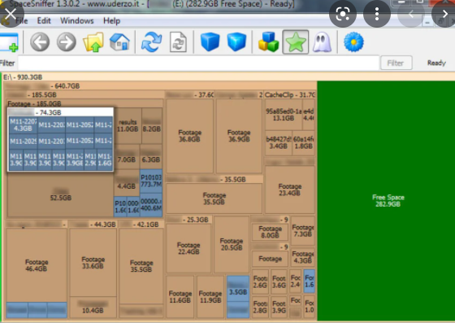
Task: Toggle the ghost unknown space icon
Action: [x=322, y=42]
